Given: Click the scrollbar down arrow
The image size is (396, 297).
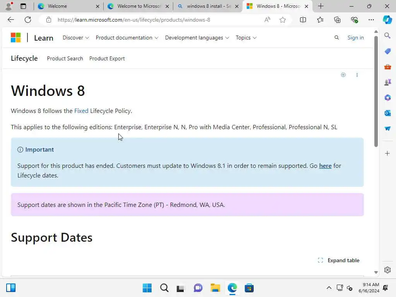Looking at the screenshot, I should click(x=376, y=272).
